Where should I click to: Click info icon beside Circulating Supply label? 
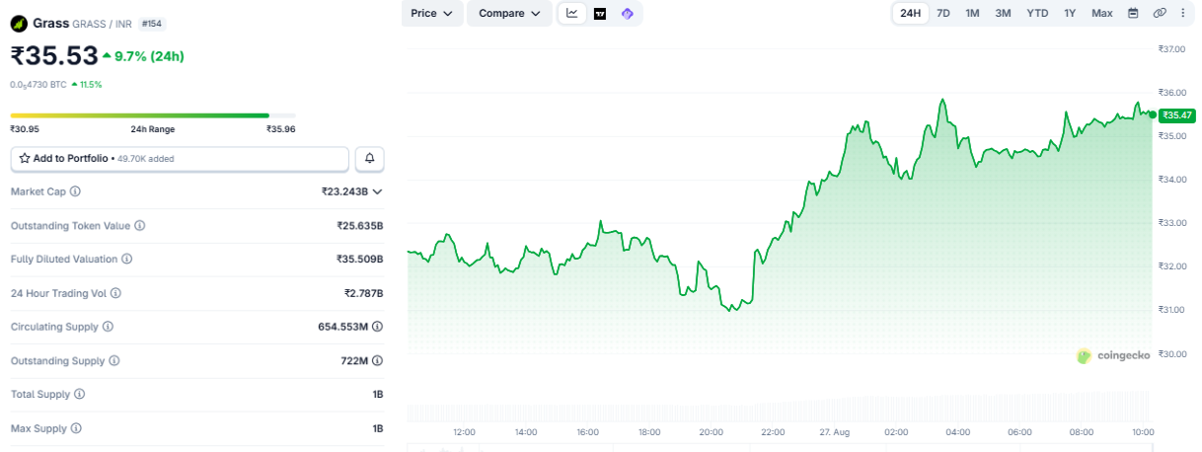coord(108,327)
